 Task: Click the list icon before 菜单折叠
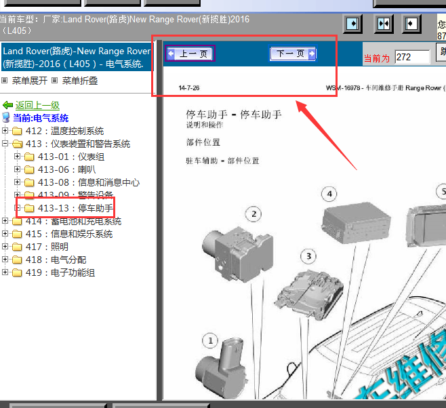pyautogui.click(x=55, y=81)
